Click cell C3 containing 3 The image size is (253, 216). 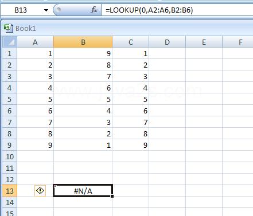[x=131, y=76]
